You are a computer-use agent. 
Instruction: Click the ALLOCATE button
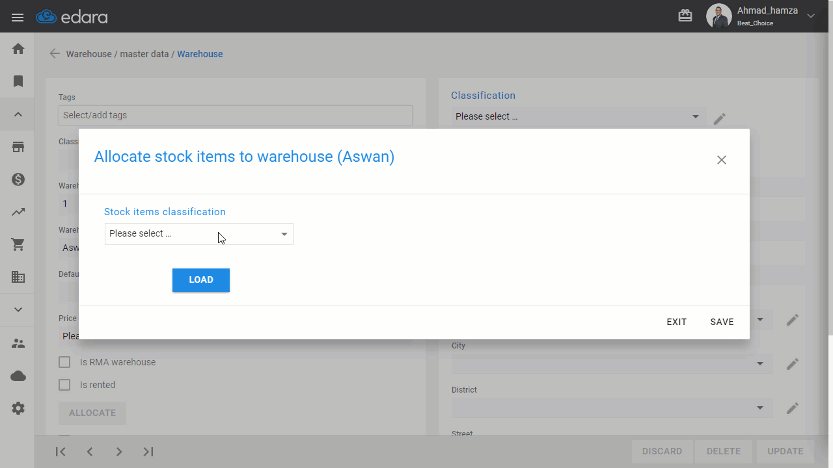92,413
